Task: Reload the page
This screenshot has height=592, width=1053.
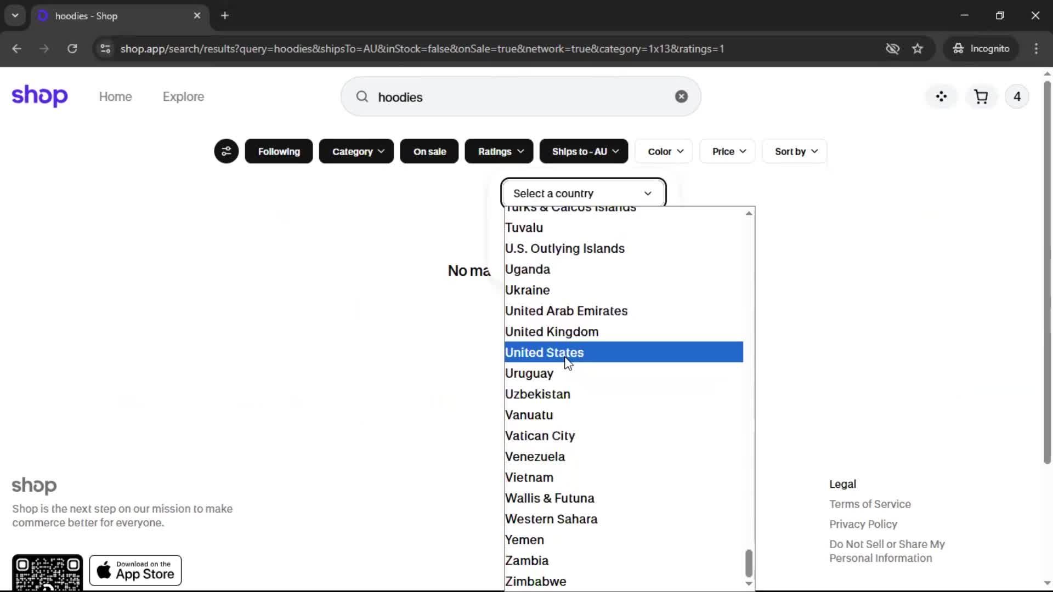Action: pos(72,49)
